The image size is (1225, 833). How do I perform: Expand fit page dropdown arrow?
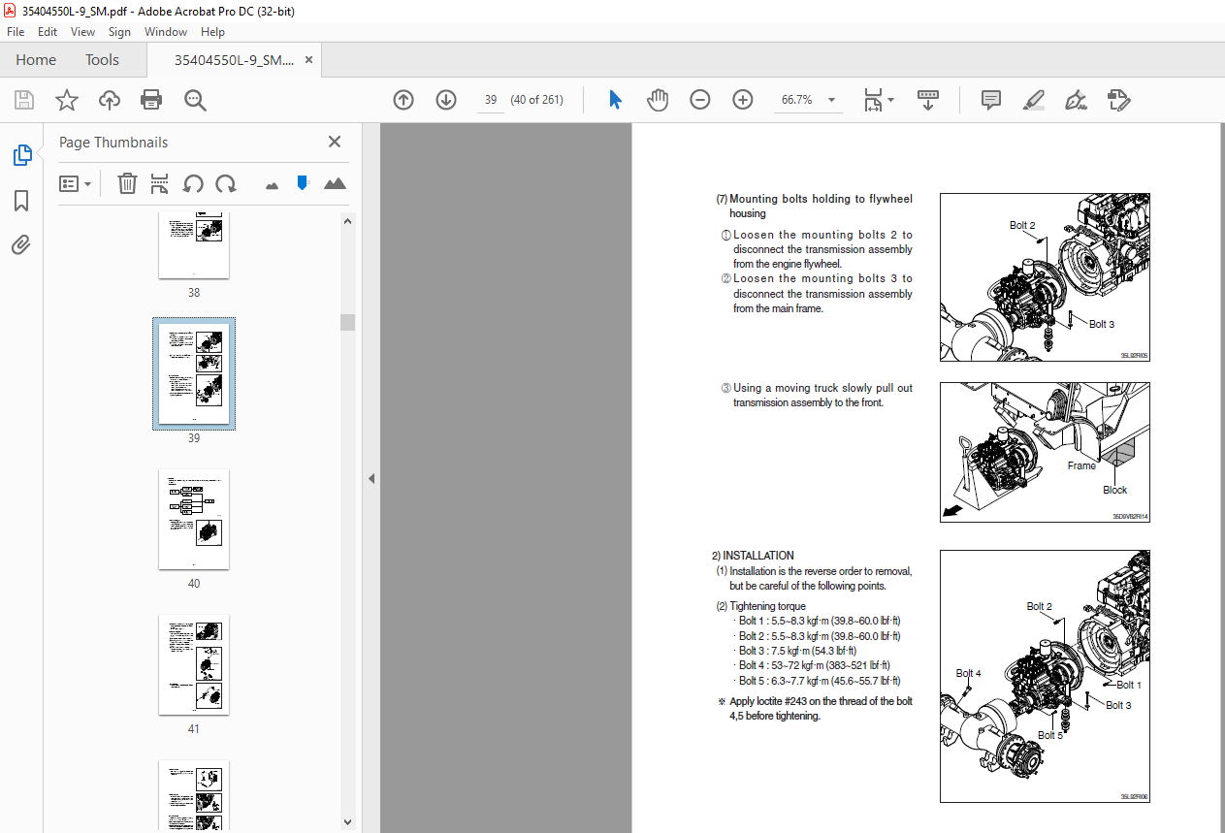pyautogui.click(x=890, y=100)
